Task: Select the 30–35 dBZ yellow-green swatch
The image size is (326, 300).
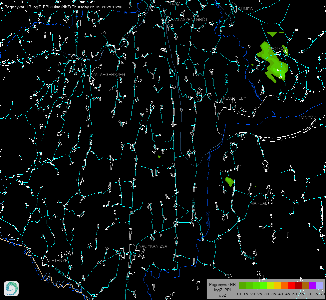Action: (x=270, y=285)
